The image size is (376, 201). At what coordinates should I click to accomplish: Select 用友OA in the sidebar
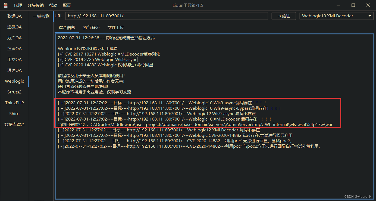(14, 60)
